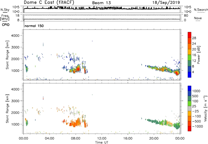Click the green segment of the Power color bar
Image resolution: width=208 pixels, height=144 pixels.
point(190,58)
